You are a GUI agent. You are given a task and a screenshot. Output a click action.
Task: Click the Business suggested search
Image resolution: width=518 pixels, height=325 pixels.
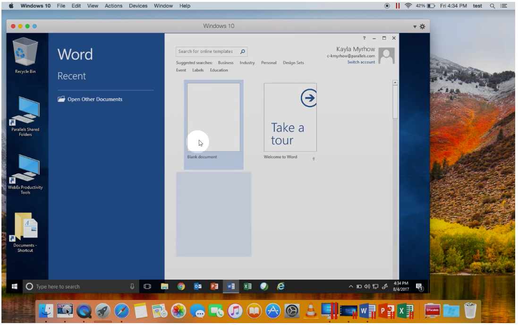pyautogui.click(x=226, y=63)
